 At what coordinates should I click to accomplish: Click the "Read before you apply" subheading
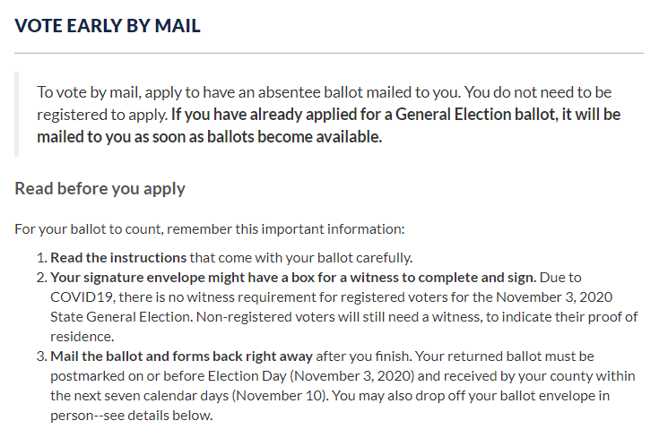pyautogui.click(x=100, y=189)
